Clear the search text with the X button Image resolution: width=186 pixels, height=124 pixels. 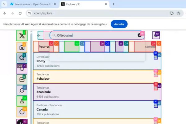tap(139, 35)
